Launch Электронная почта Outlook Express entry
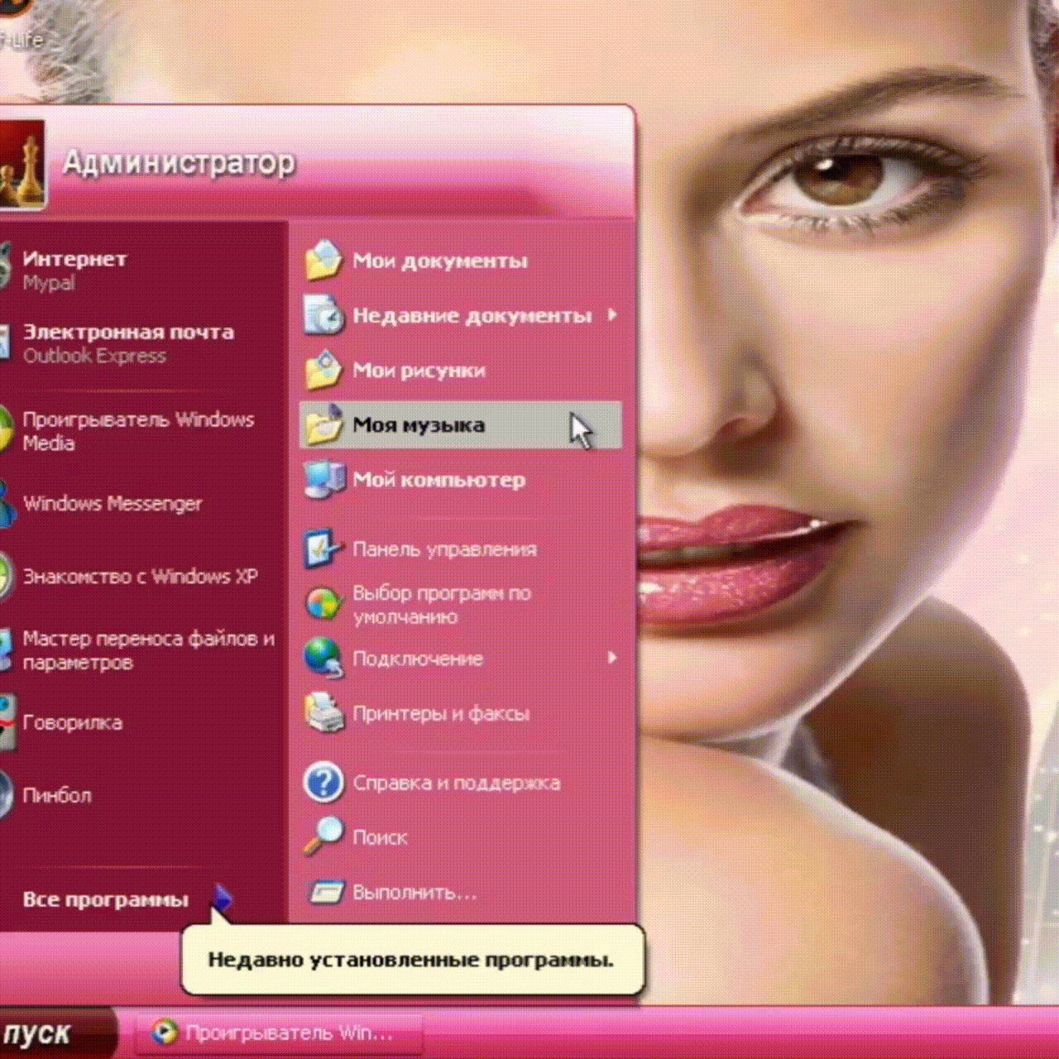The height and width of the screenshot is (1059, 1059). tap(141, 343)
